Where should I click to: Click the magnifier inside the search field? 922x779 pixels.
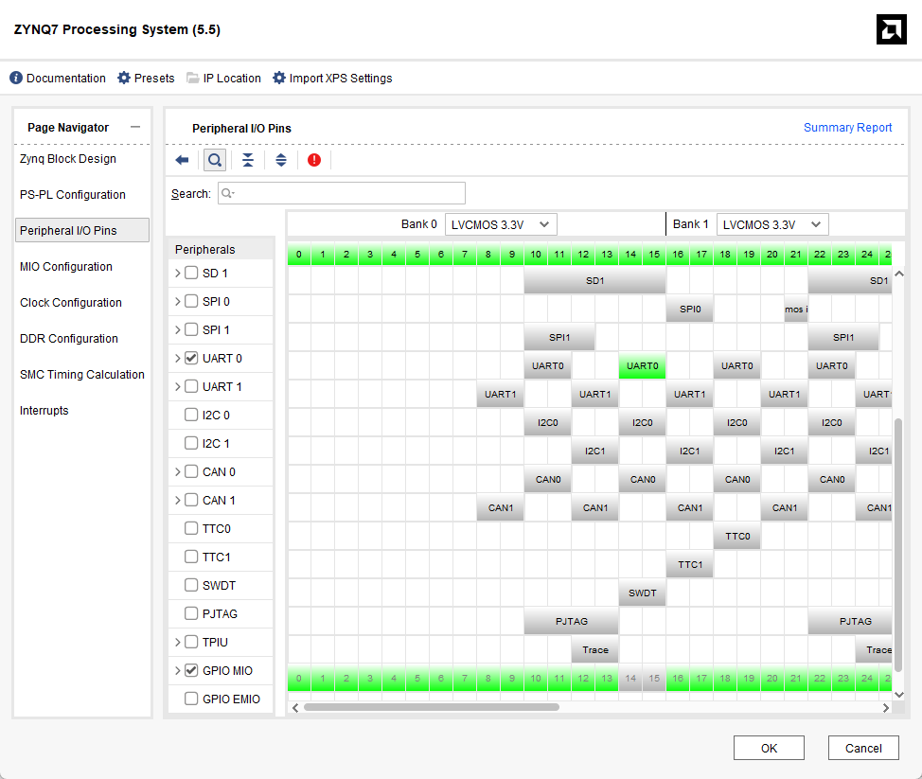(227, 193)
